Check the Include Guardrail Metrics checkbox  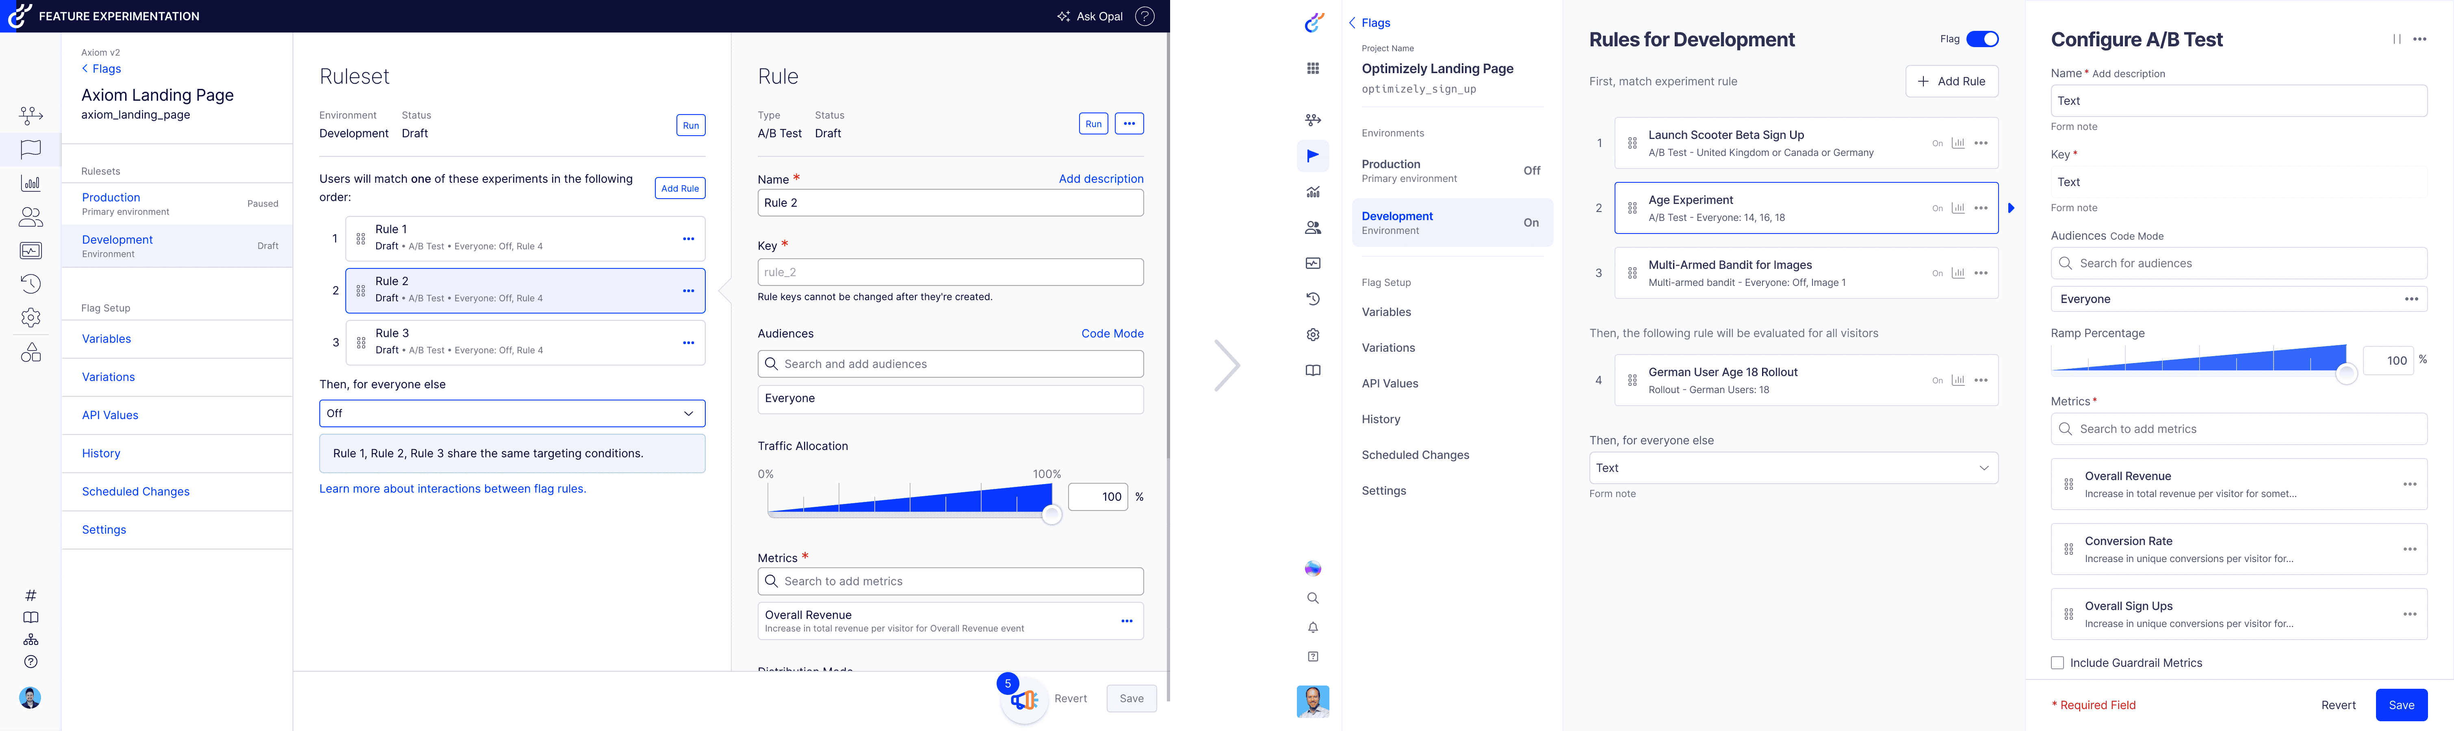[2058, 664]
